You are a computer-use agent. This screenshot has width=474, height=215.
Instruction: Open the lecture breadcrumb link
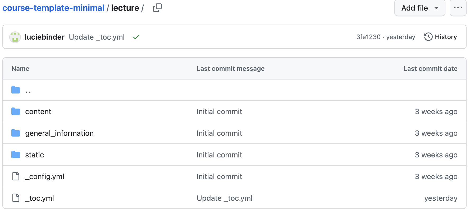pos(125,8)
